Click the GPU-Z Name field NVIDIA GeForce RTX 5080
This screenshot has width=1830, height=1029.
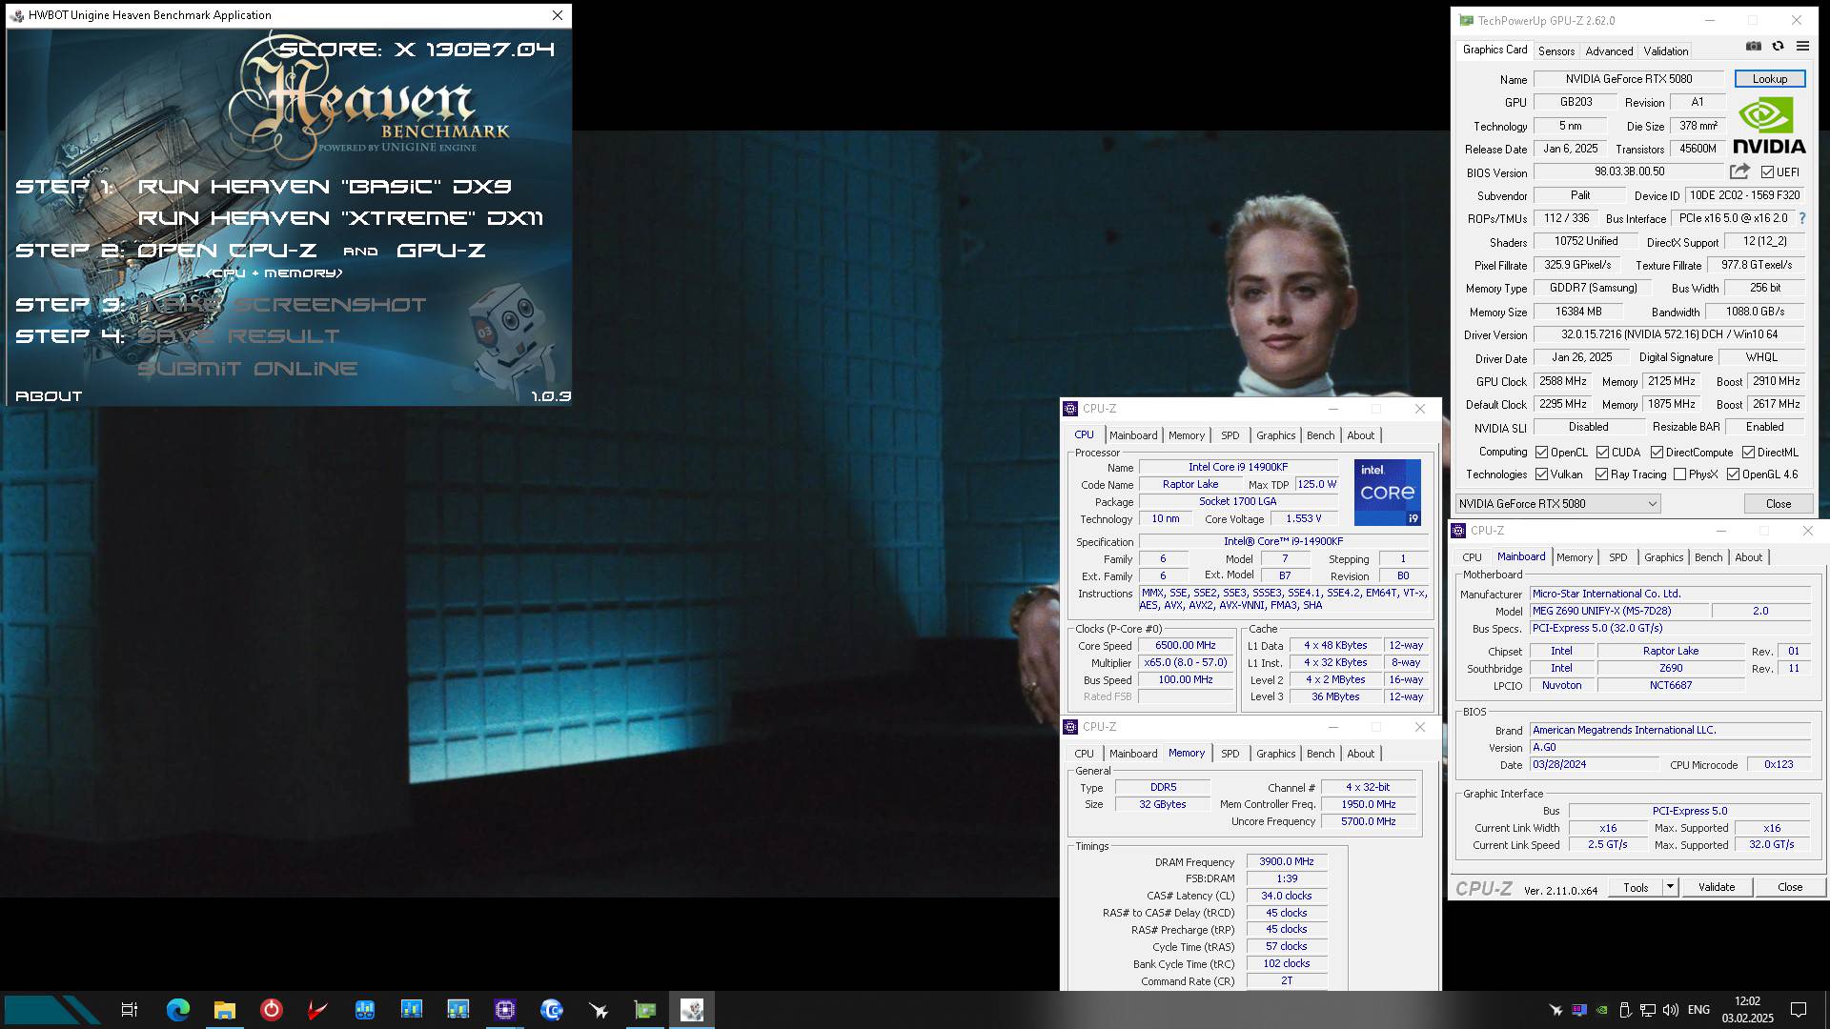tap(1628, 79)
